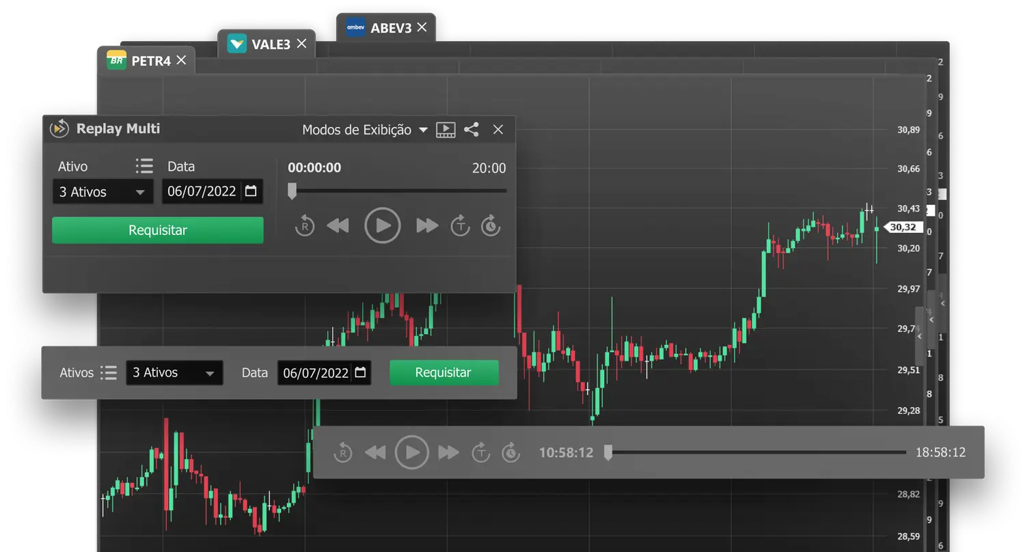Screen dimensions: 1025x552
Task: Click Requisitar in the compact bar
Action: pyautogui.click(x=443, y=373)
